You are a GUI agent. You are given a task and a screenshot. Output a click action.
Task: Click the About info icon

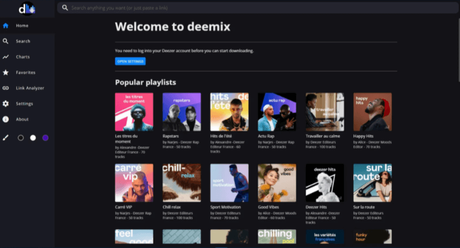click(x=6, y=119)
